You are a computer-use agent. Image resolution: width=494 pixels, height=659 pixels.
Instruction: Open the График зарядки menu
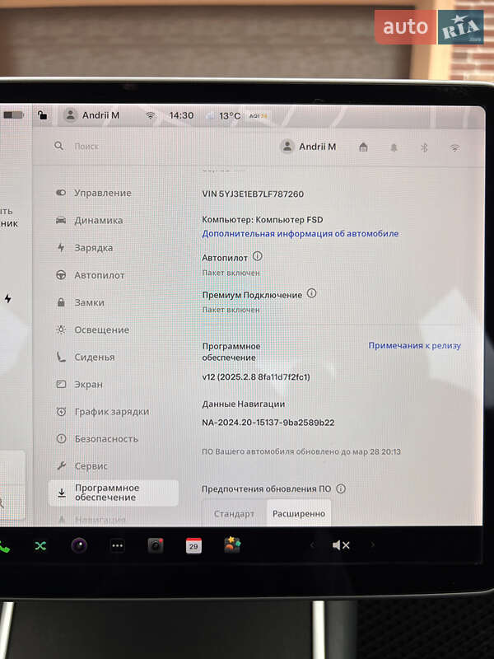[x=102, y=411]
